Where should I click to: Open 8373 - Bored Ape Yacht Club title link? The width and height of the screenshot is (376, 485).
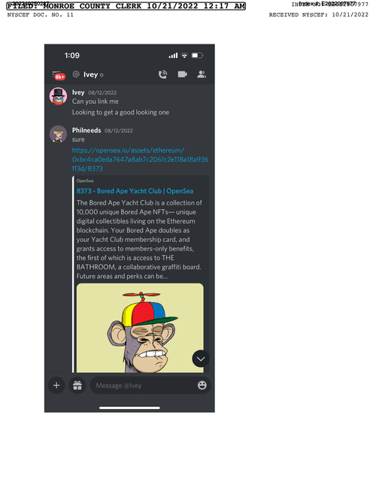135,191
